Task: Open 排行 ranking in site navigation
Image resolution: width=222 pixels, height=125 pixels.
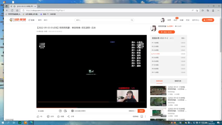Action: 46,20
